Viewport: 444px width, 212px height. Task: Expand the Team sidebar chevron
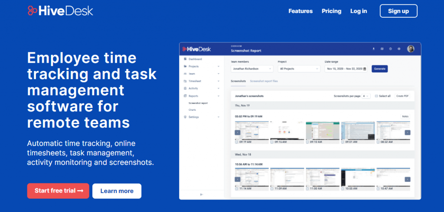click(219, 74)
